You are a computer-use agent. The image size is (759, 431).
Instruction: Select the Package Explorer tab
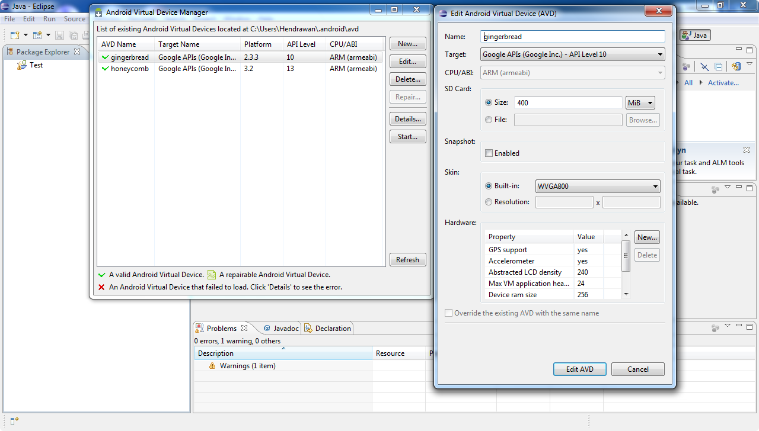tap(43, 52)
